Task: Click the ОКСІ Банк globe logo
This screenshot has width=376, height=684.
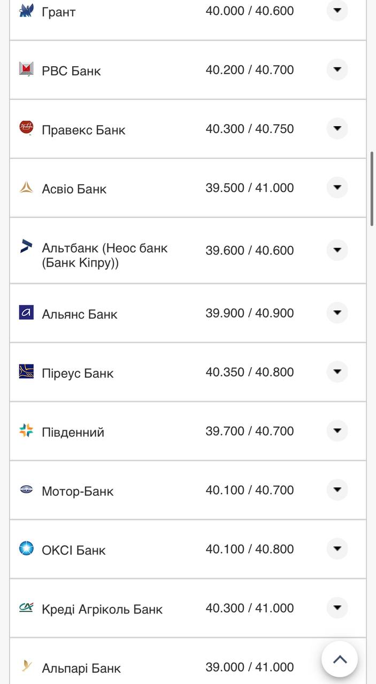Action: (x=25, y=548)
